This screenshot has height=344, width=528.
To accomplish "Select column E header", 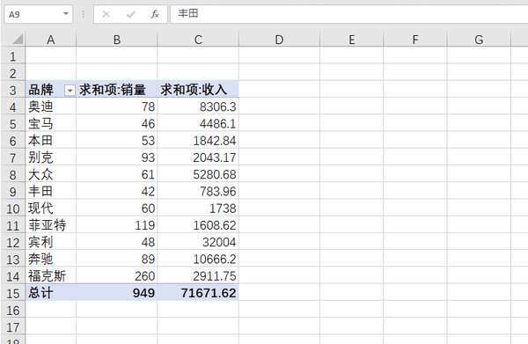I will (x=351, y=40).
